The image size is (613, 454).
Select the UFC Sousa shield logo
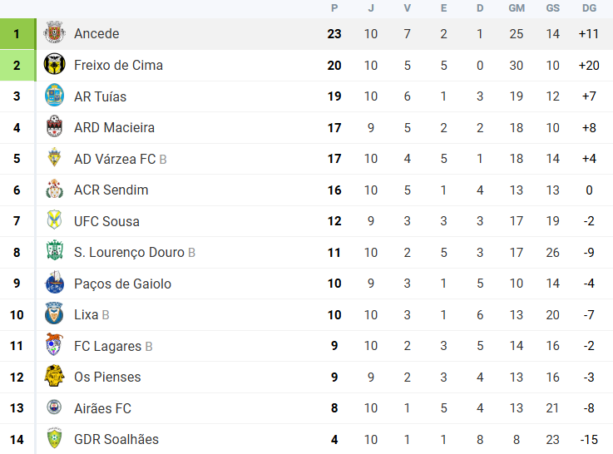[x=54, y=220]
